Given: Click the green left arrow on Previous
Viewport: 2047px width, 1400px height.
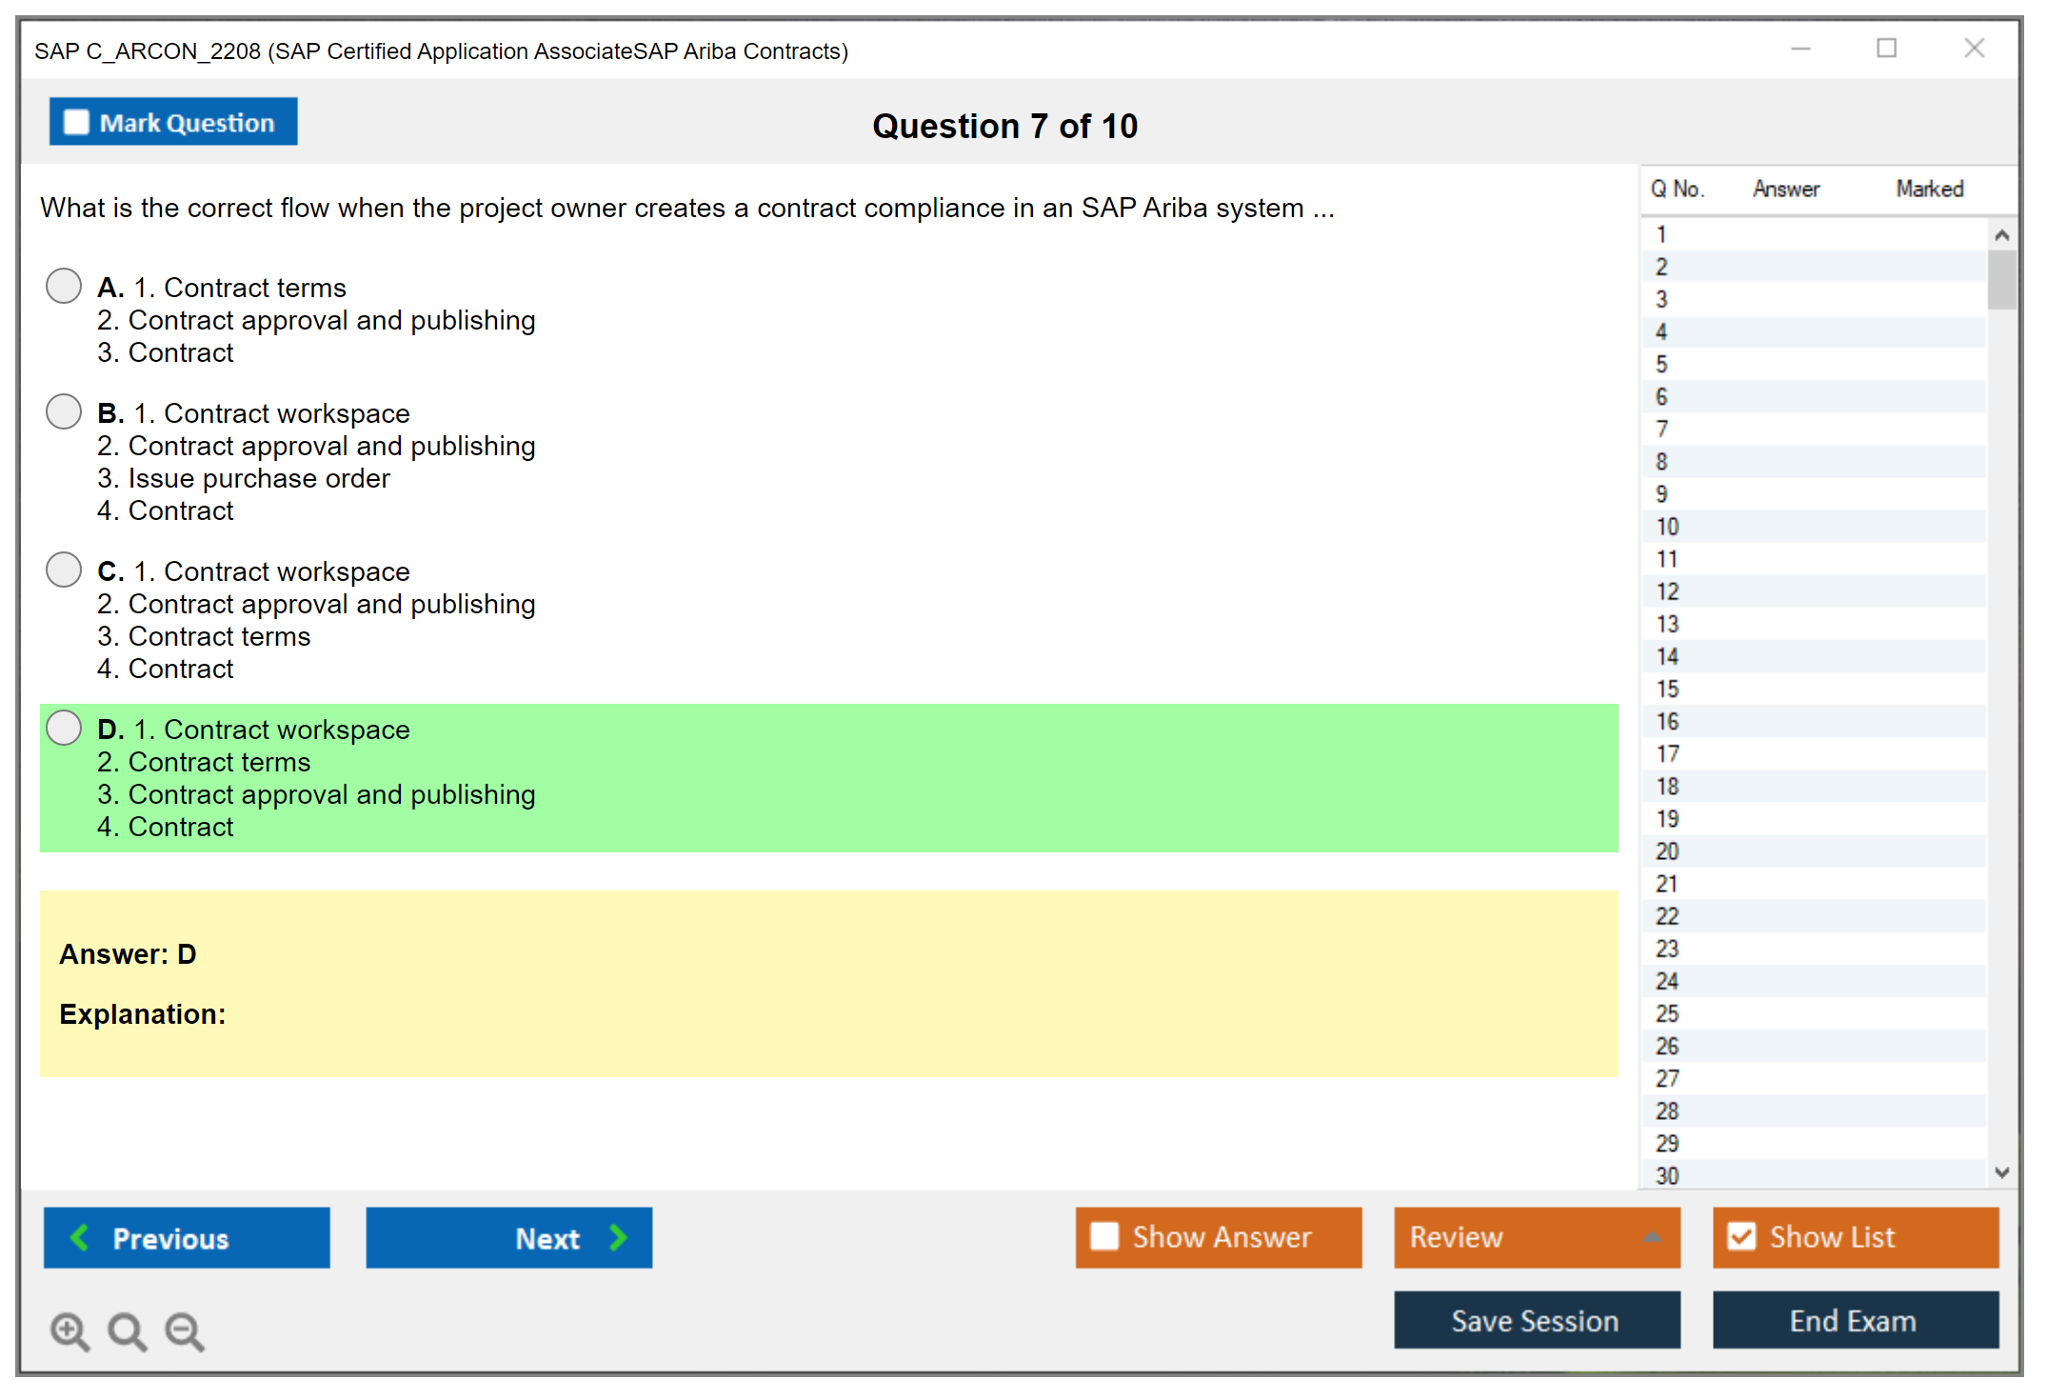Looking at the screenshot, I should click(x=81, y=1237).
